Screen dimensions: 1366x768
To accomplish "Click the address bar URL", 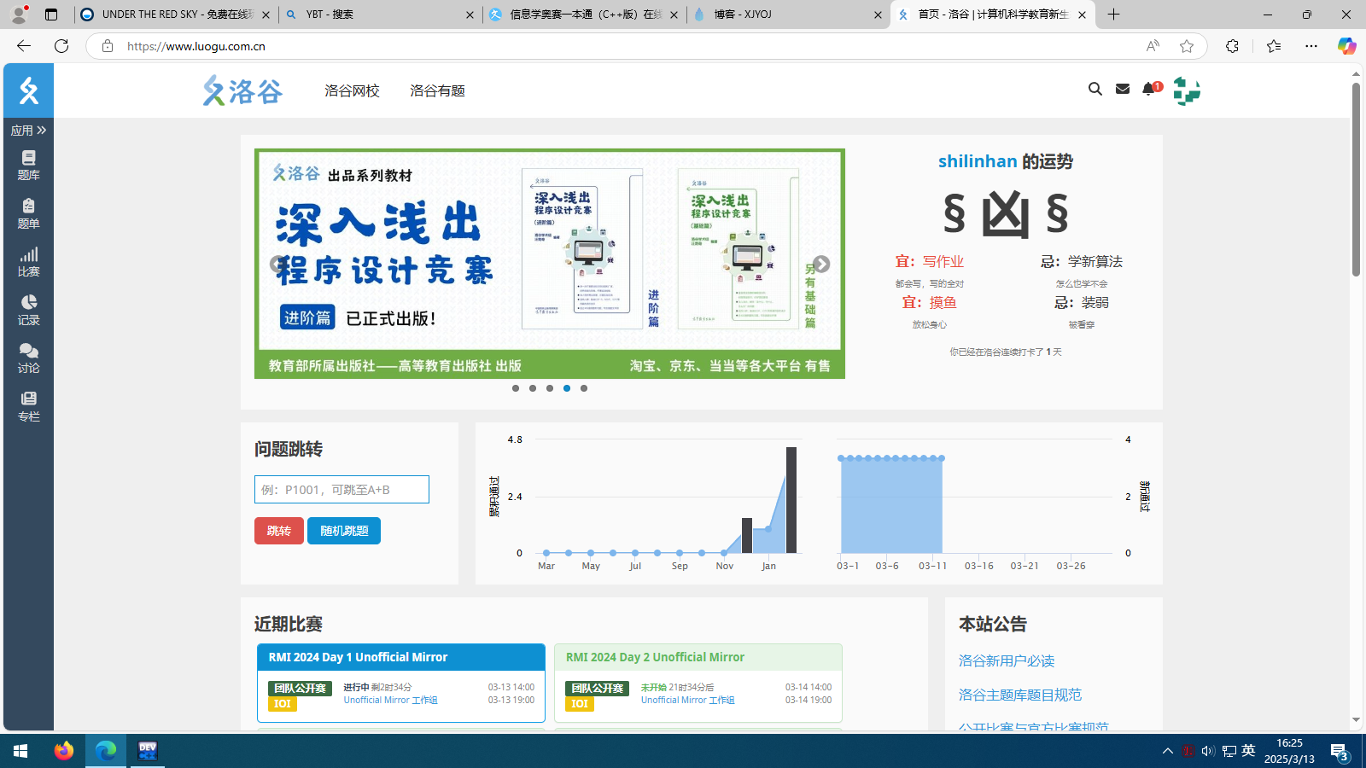I will click(196, 46).
